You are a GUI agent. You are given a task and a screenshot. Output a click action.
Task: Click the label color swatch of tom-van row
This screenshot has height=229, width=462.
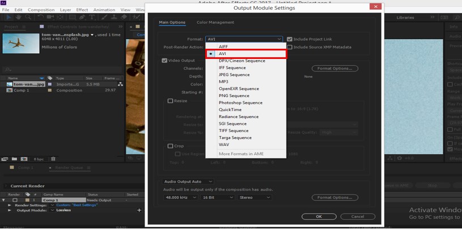[50, 84]
